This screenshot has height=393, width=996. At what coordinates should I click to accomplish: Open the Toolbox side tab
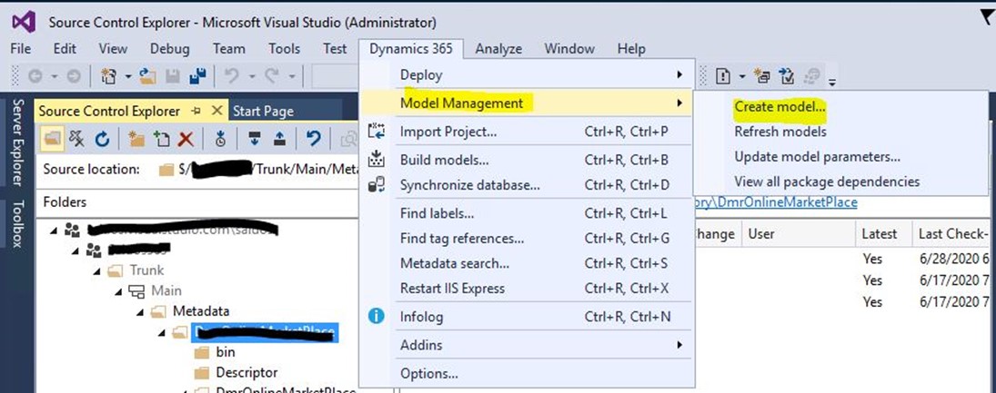point(18,223)
